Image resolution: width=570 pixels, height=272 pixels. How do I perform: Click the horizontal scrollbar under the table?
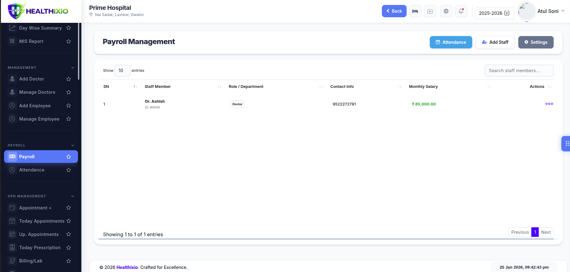326,239
